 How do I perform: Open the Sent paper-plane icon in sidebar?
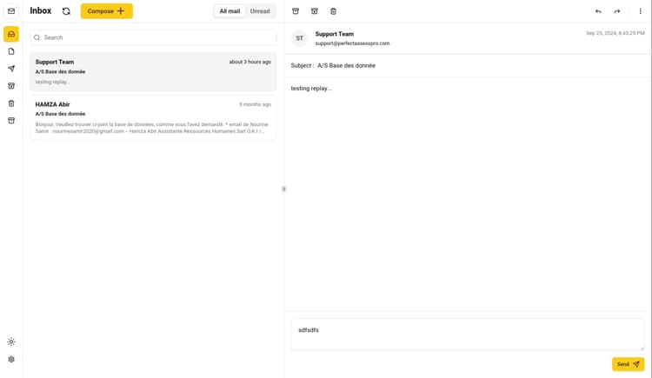coord(11,69)
